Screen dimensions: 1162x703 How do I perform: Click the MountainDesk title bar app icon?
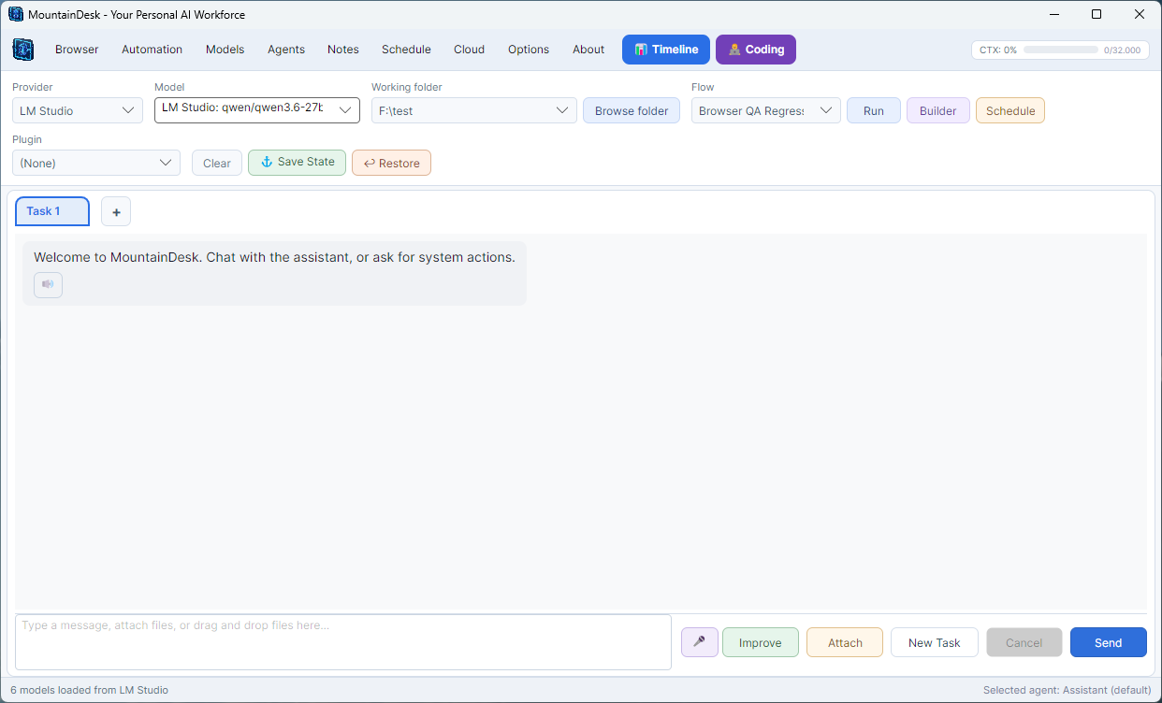coord(15,14)
